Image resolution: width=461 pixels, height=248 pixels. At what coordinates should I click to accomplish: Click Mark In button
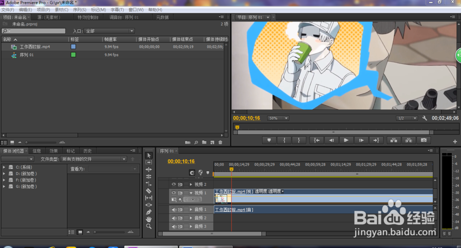coord(284,140)
